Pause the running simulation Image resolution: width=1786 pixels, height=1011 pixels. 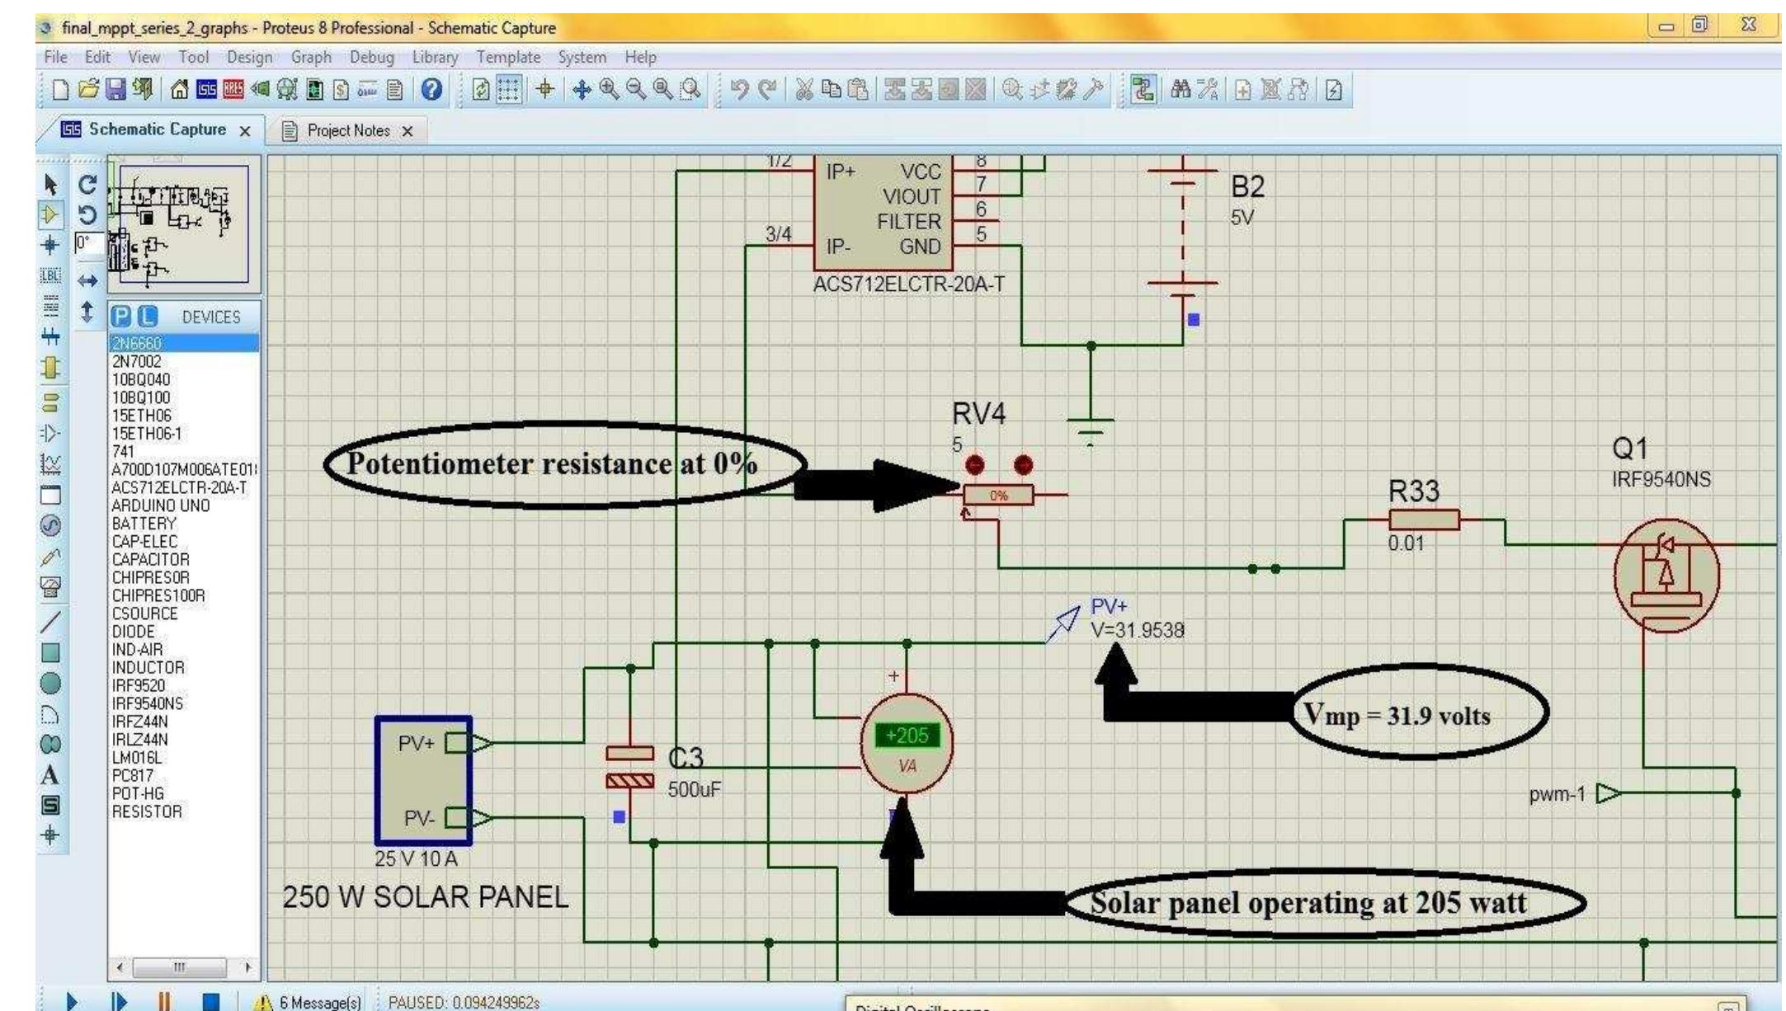click(165, 1000)
